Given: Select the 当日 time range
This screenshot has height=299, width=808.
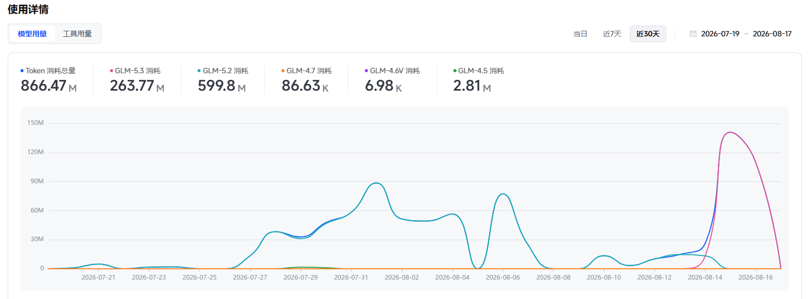Looking at the screenshot, I should point(580,34).
